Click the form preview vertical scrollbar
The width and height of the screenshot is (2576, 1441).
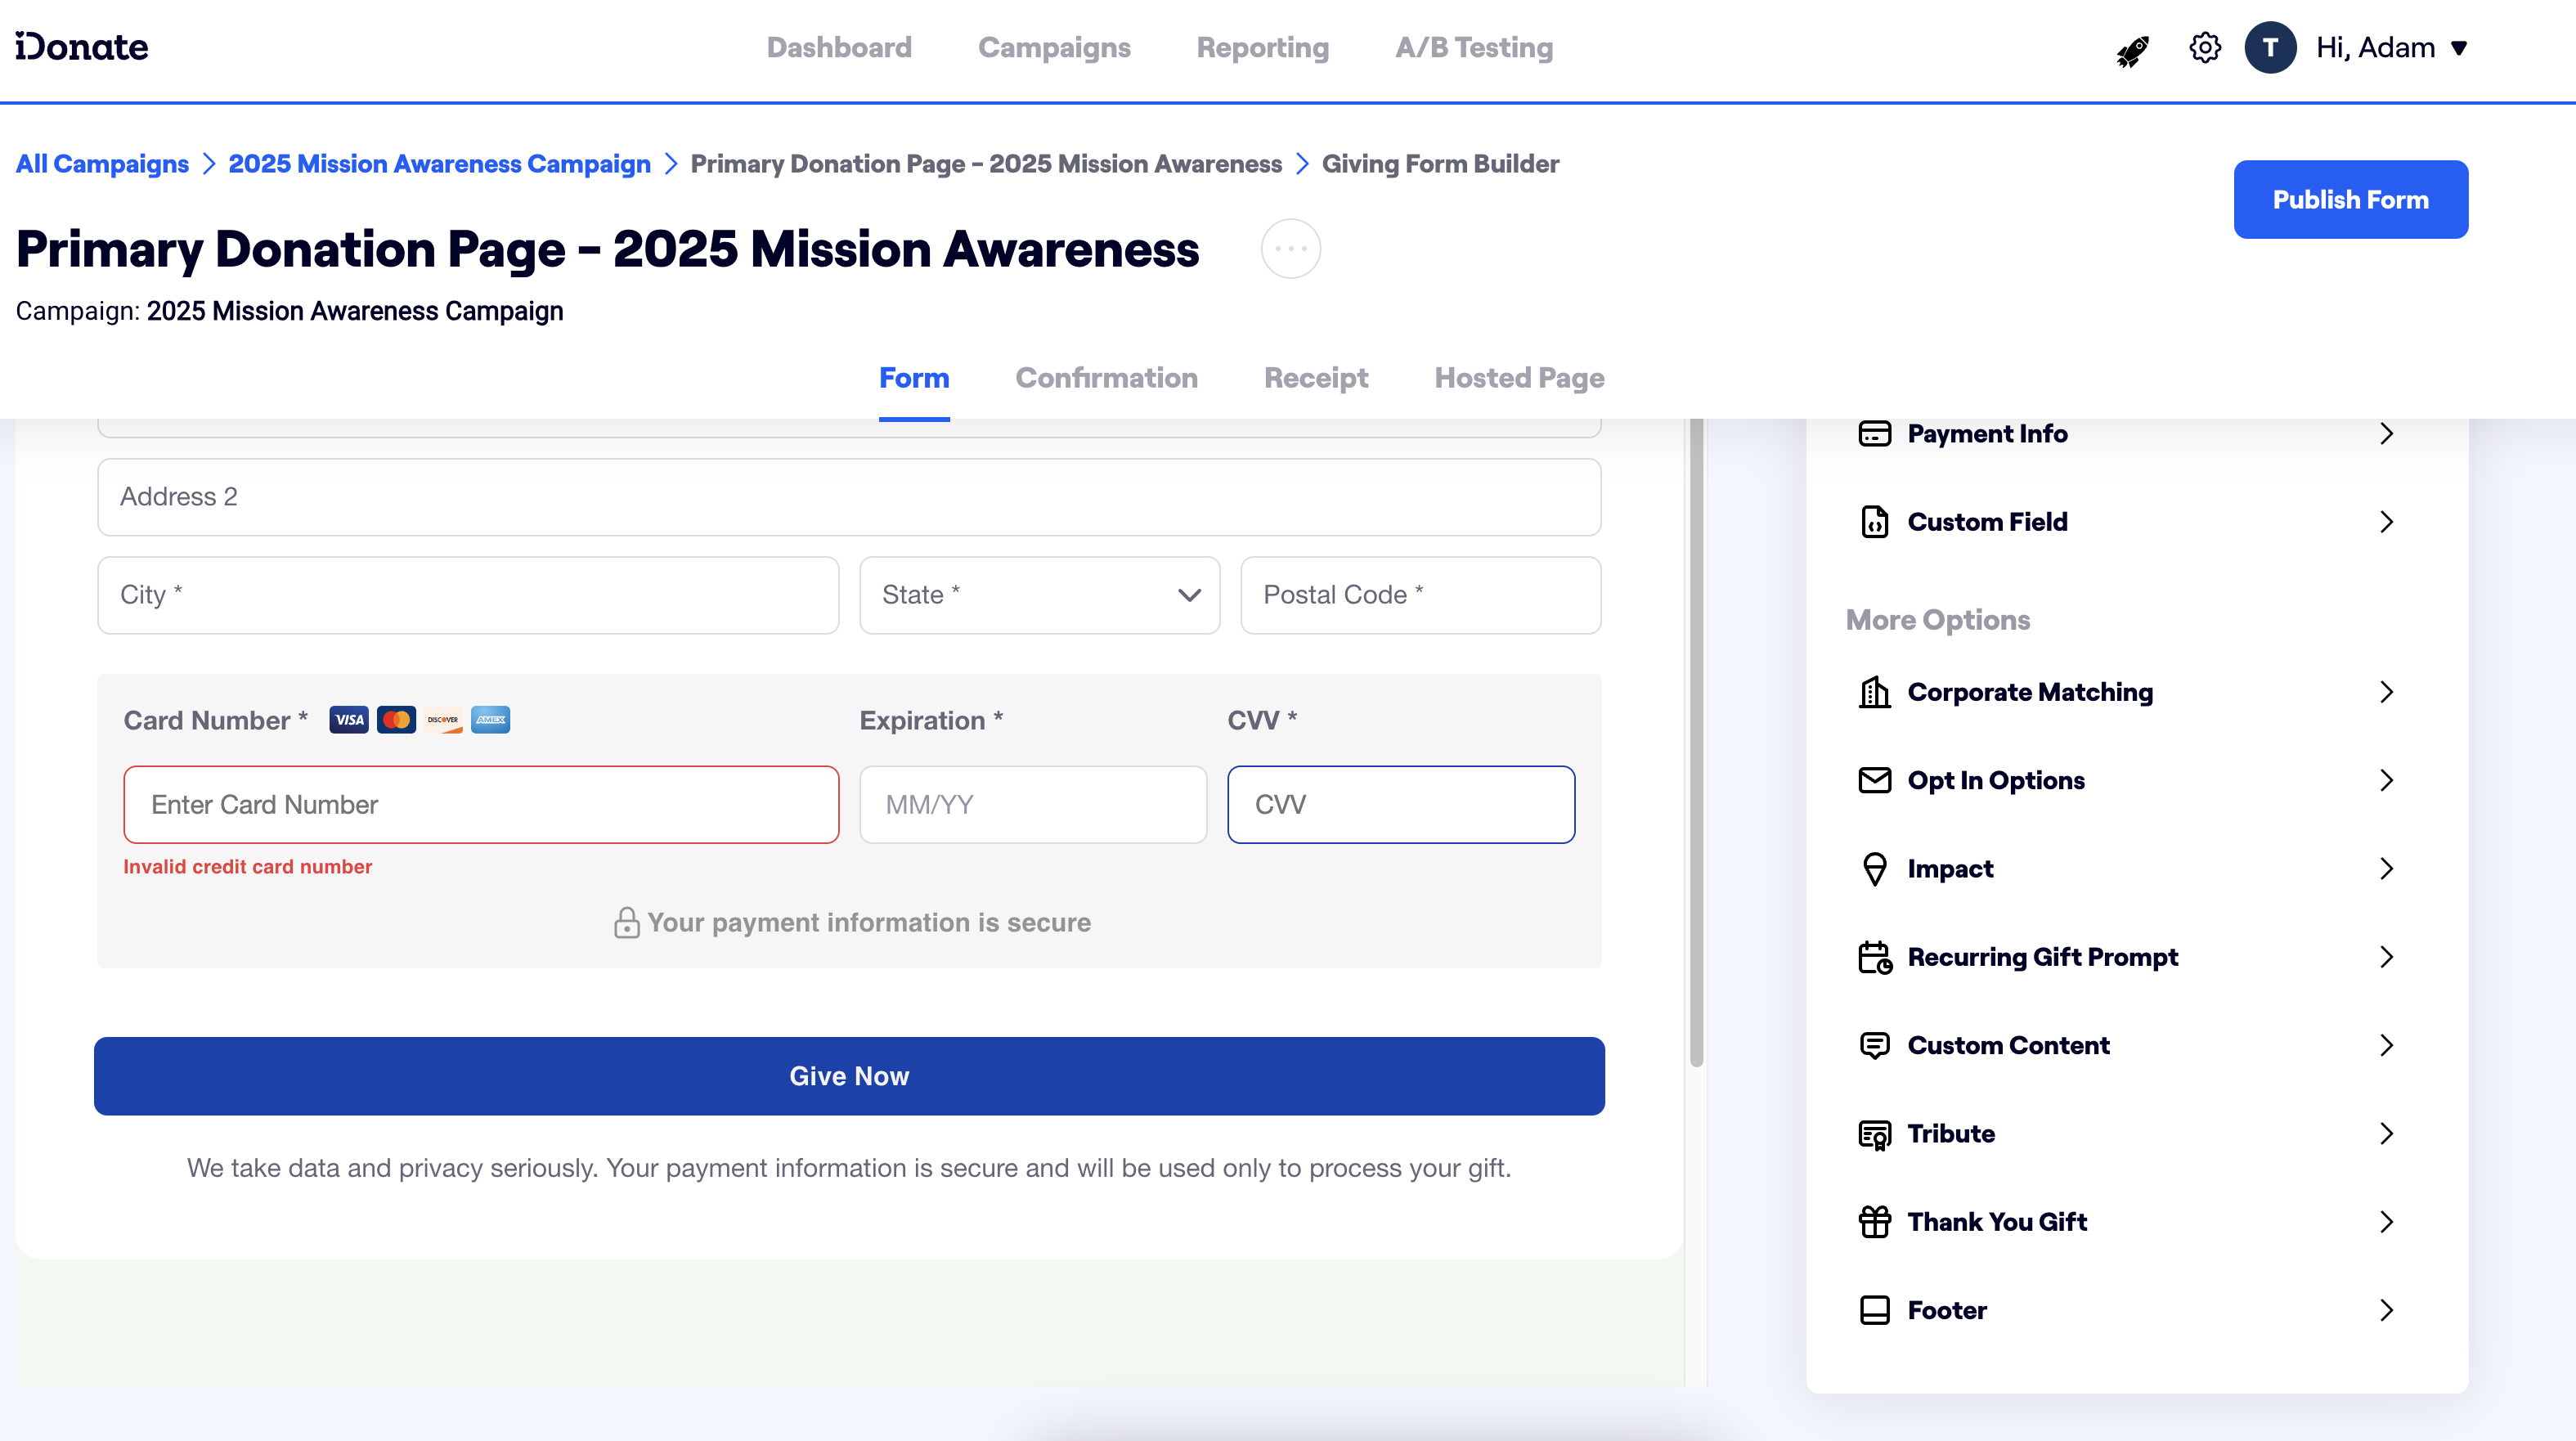click(1696, 740)
